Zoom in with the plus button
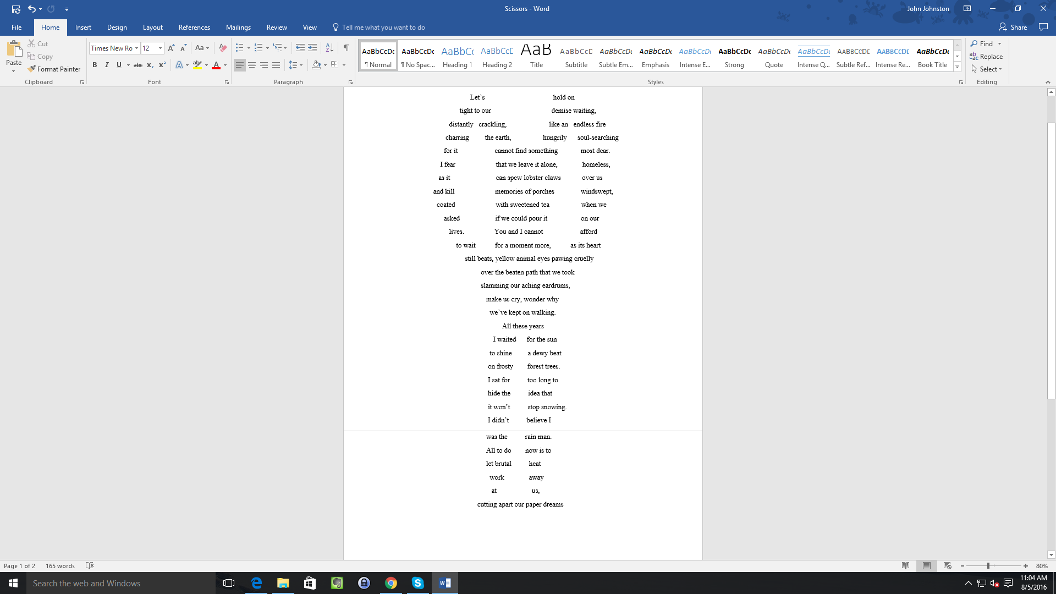The width and height of the screenshot is (1056, 594). click(x=1026, y=566)
